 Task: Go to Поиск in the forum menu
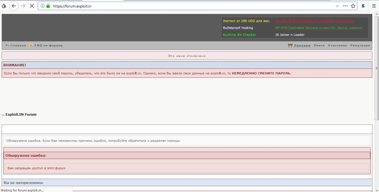(x=319, y=45)
